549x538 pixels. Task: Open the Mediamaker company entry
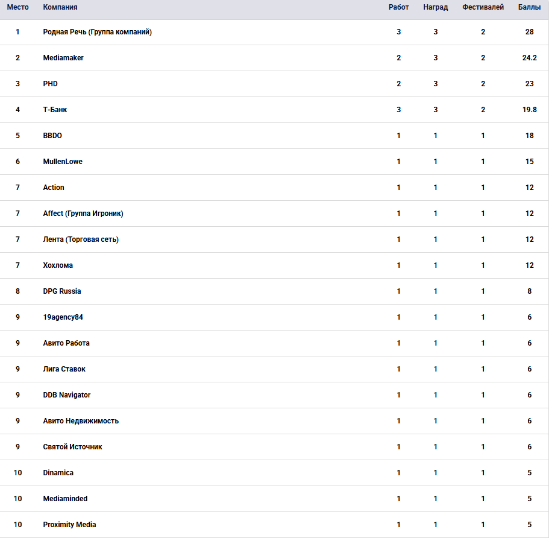click(x=63, y=58)
